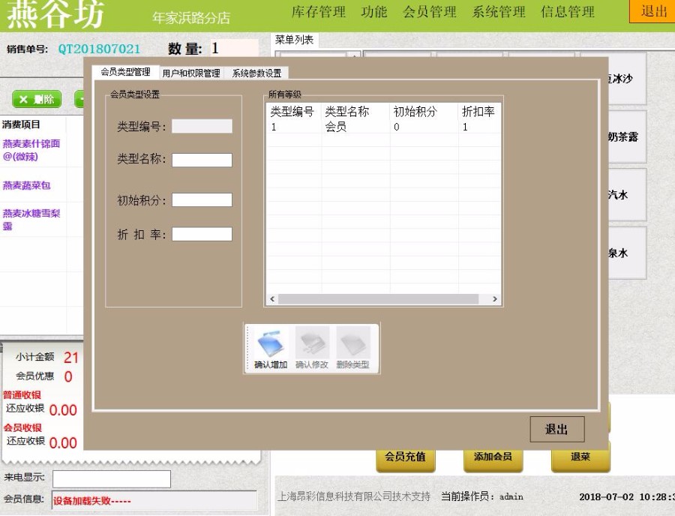Image resolution: width=675 pixels, height=516 pixels.
Task: Select the 燕麦冰糖雪梨露 order item
Action: point(31,220)
